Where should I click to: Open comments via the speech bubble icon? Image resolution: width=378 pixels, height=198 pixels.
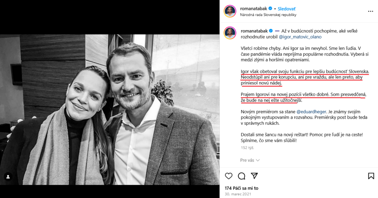click(241, 176)
